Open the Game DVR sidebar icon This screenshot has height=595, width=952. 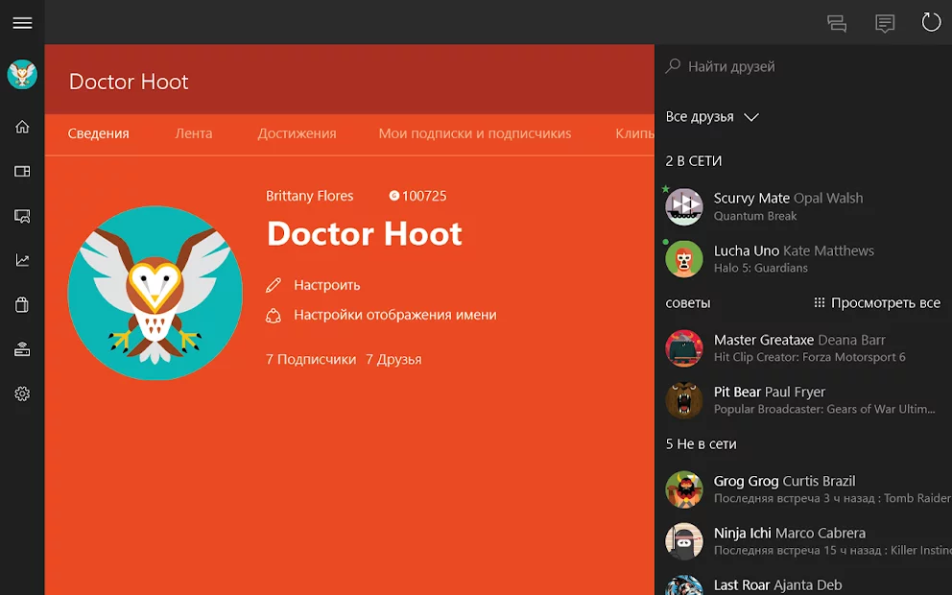tap(22, 217)
